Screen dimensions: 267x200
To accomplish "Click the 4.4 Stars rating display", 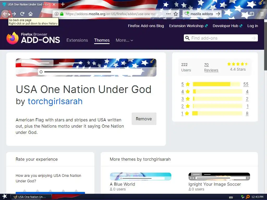I will (x=238, y=67).
